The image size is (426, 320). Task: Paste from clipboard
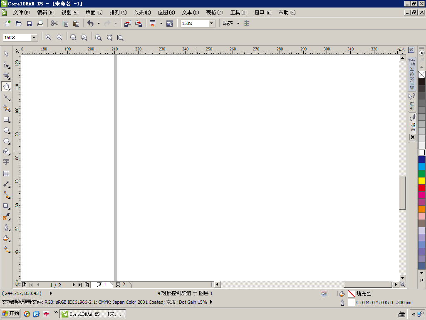pos(76,23)
